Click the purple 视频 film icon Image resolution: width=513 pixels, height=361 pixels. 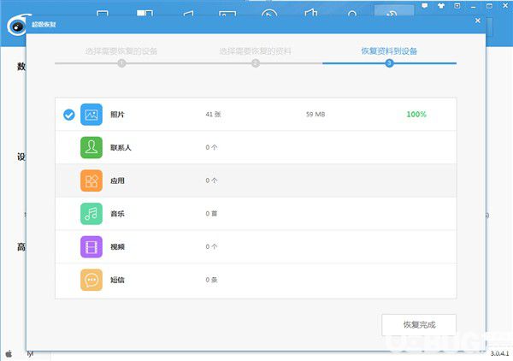[x=91, y=246]
